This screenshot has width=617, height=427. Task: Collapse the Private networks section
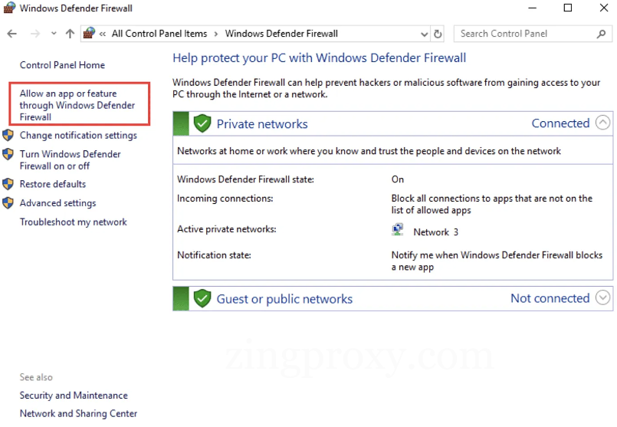click(602, 123)
